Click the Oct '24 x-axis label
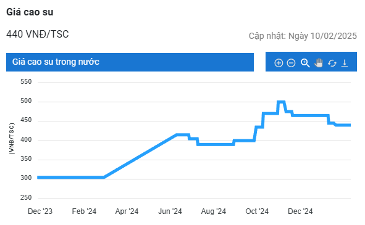 (x=257, y=211)
